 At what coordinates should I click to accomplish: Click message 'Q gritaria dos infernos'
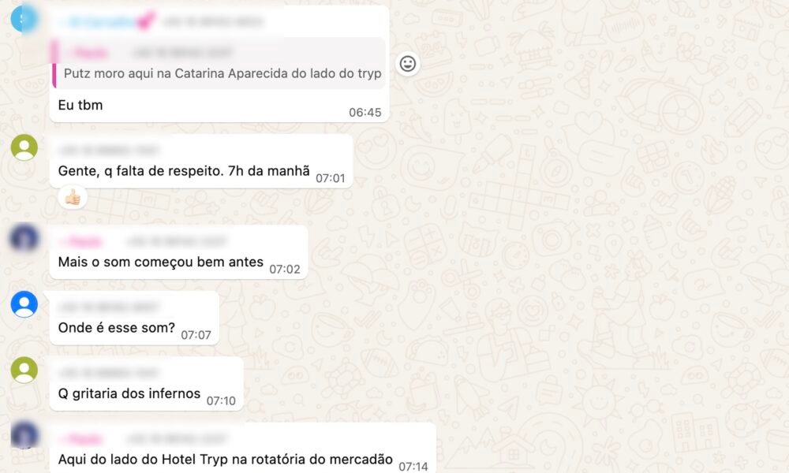(129, 393)
